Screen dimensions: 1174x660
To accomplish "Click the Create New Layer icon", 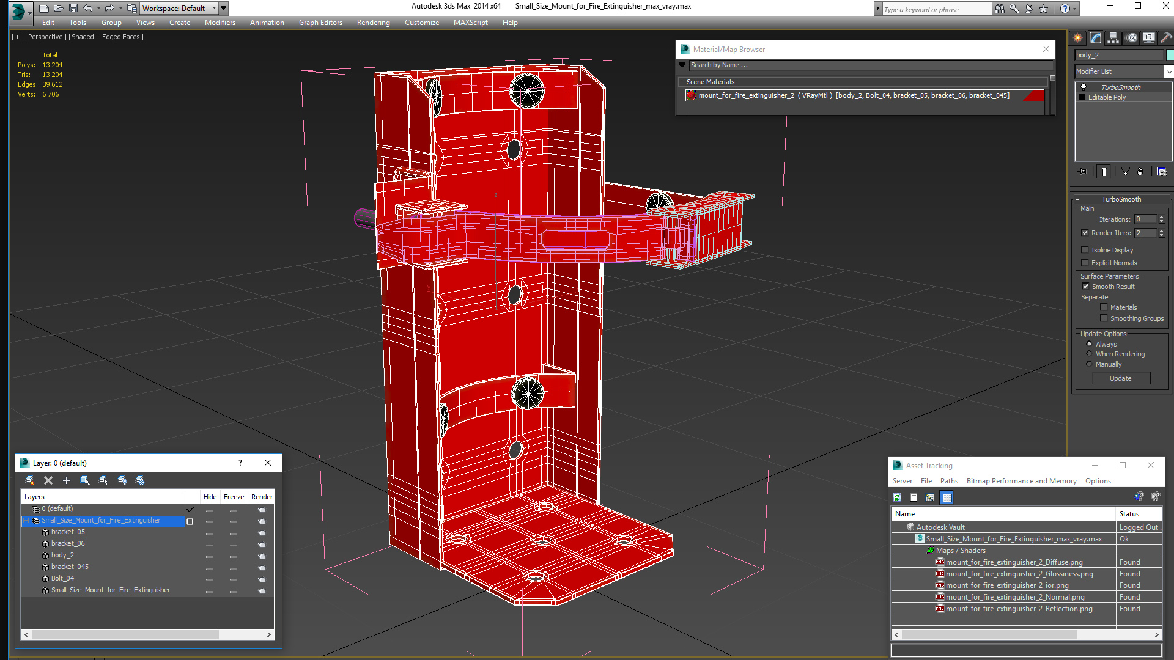I will tap(29, 480).
